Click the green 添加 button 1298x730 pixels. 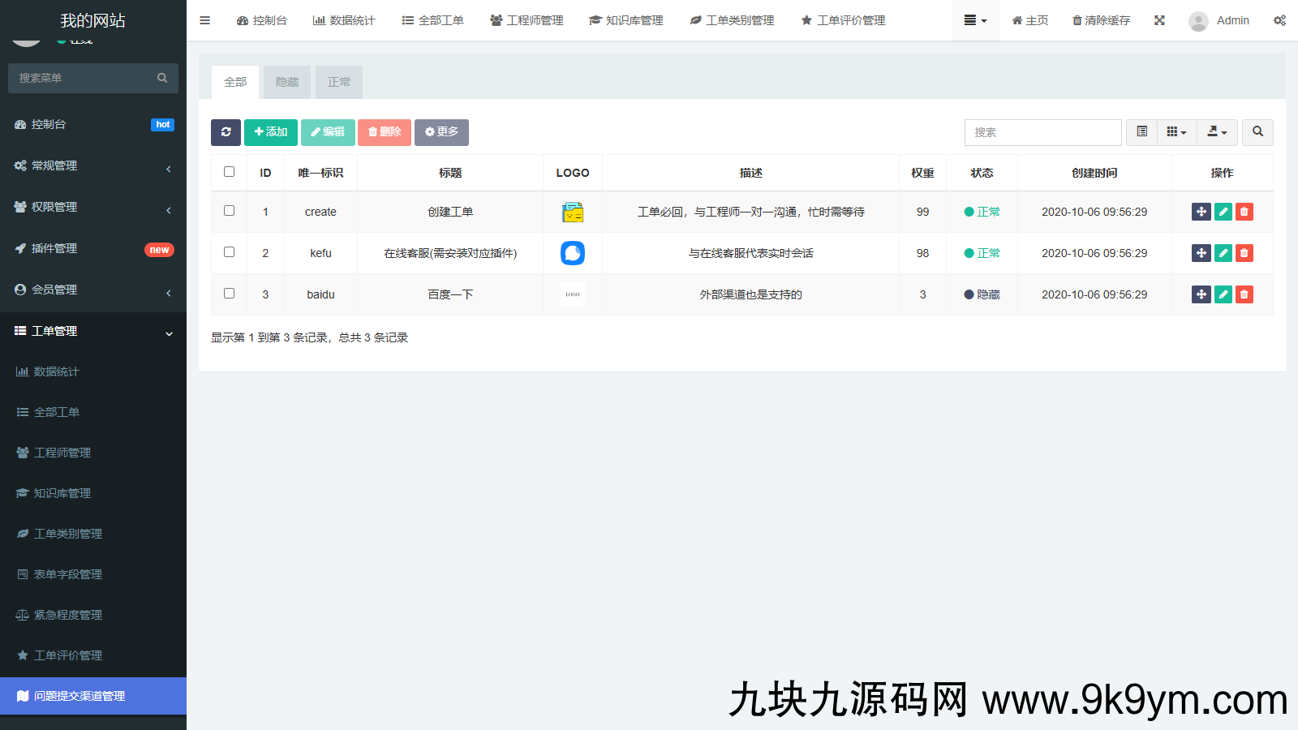coord(271,132)
